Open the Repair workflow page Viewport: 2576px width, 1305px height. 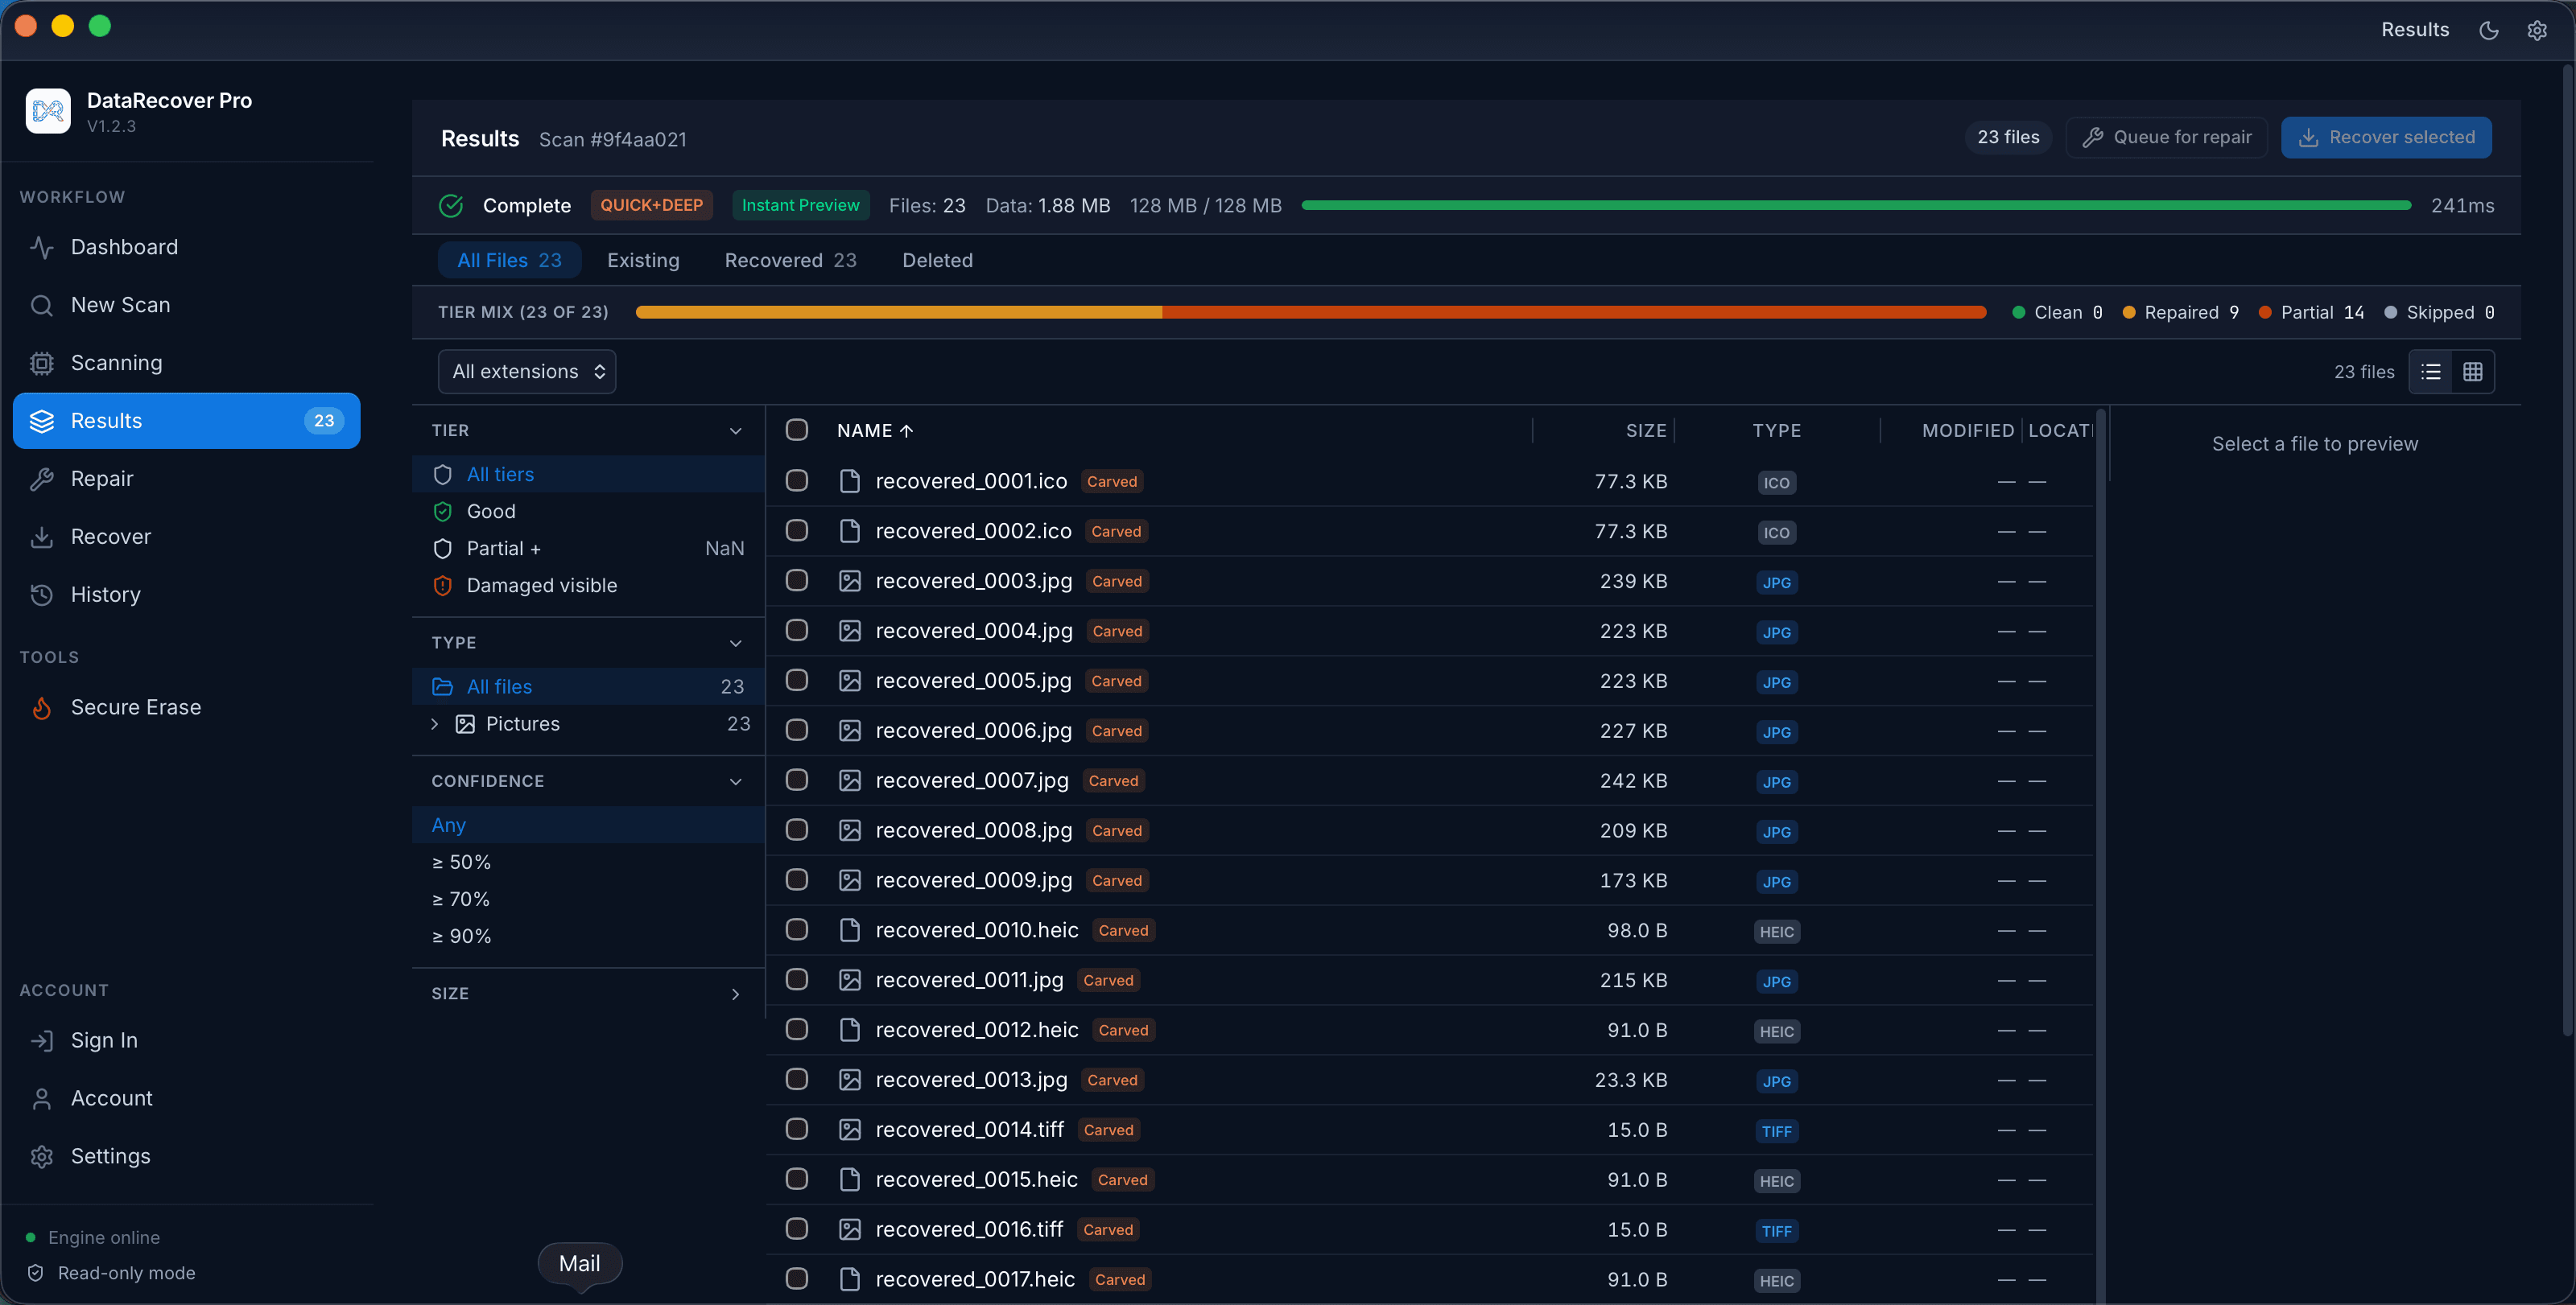click(x=186, y=479)
